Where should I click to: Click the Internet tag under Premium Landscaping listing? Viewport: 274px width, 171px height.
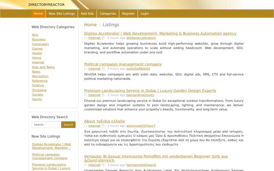[x=94, y=95]
